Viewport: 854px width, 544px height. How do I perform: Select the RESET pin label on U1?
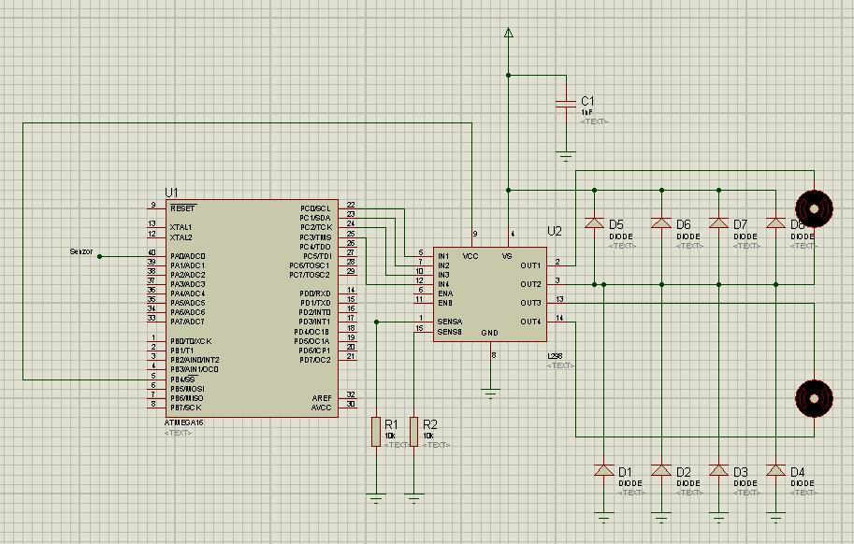tap(182, 208)
